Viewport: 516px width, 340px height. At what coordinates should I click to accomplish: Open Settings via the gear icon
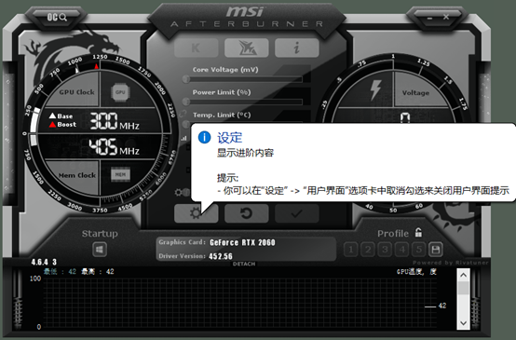tap(197, 213)
